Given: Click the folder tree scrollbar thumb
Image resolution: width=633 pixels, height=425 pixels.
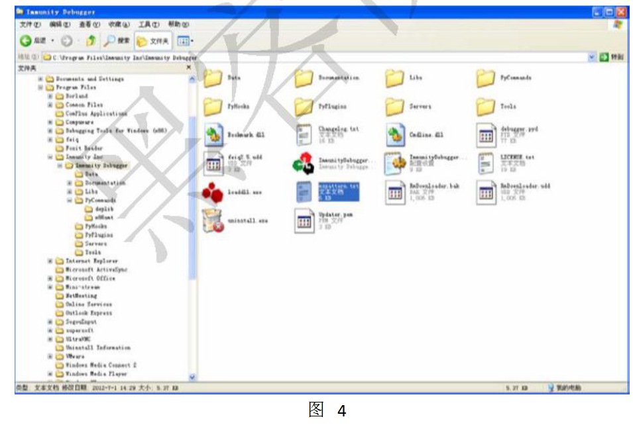Looking at the screenshot, I should [192, 197].
